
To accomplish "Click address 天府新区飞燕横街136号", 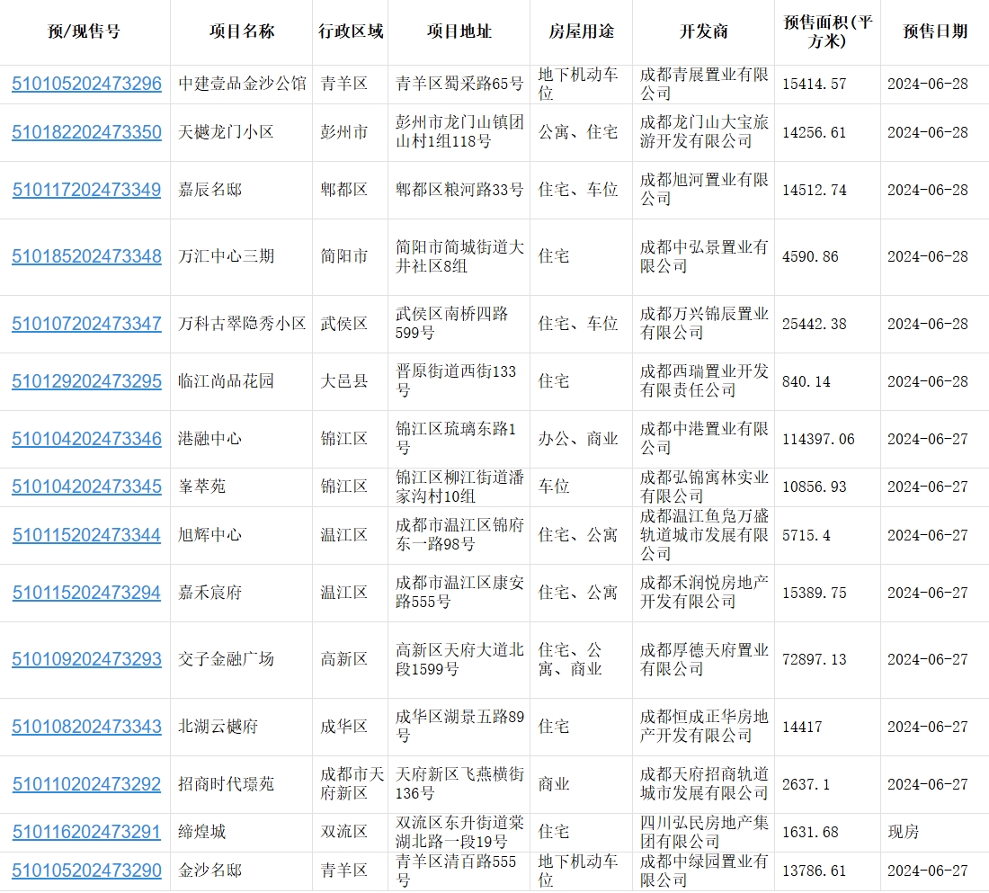I will point(459,784).
